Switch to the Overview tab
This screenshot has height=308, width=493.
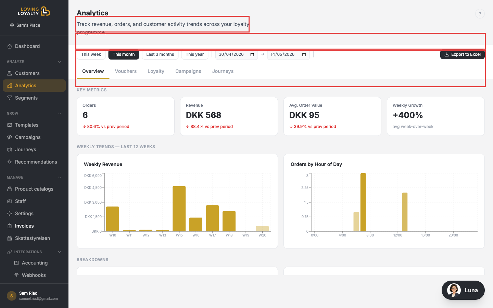93,71
